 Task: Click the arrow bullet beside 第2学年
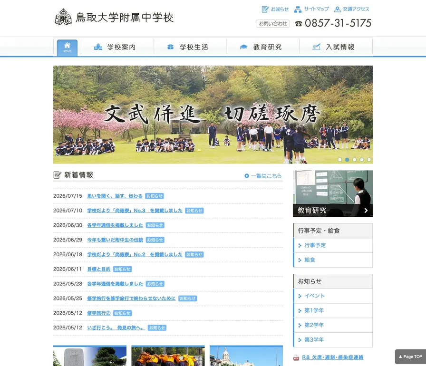300,325
